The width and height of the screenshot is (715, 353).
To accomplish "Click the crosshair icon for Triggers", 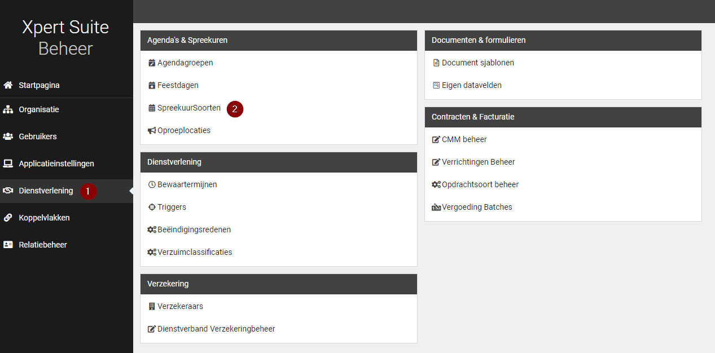I will pos(152,207).
